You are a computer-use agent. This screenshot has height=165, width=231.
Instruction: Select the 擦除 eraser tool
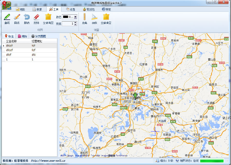pos(36,19)
